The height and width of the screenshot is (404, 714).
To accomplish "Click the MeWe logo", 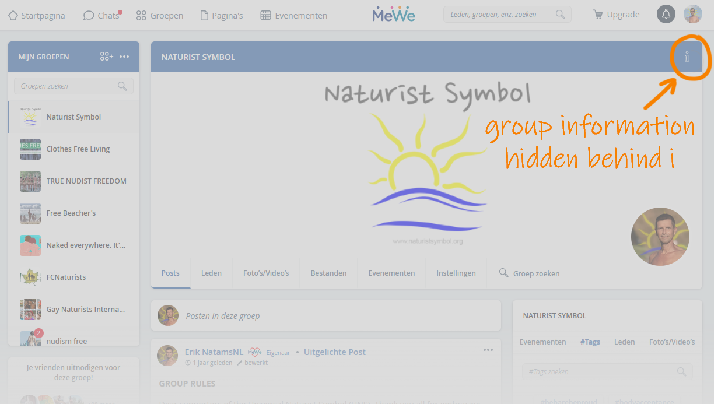I will coord(394,15).
